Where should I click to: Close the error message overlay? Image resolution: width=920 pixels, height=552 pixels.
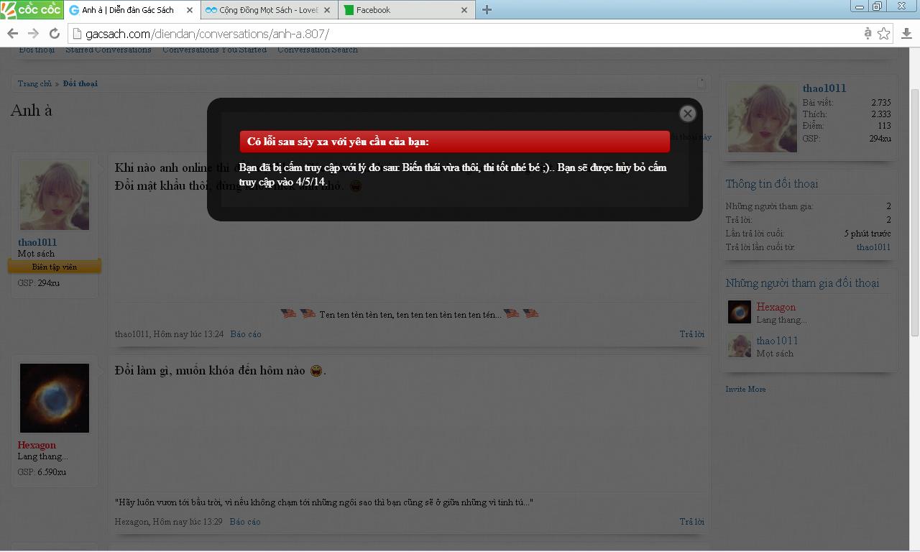[688, 114]
